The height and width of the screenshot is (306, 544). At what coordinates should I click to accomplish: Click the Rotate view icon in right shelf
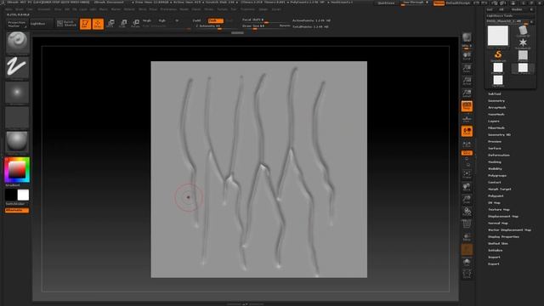[x=467, y=212]
